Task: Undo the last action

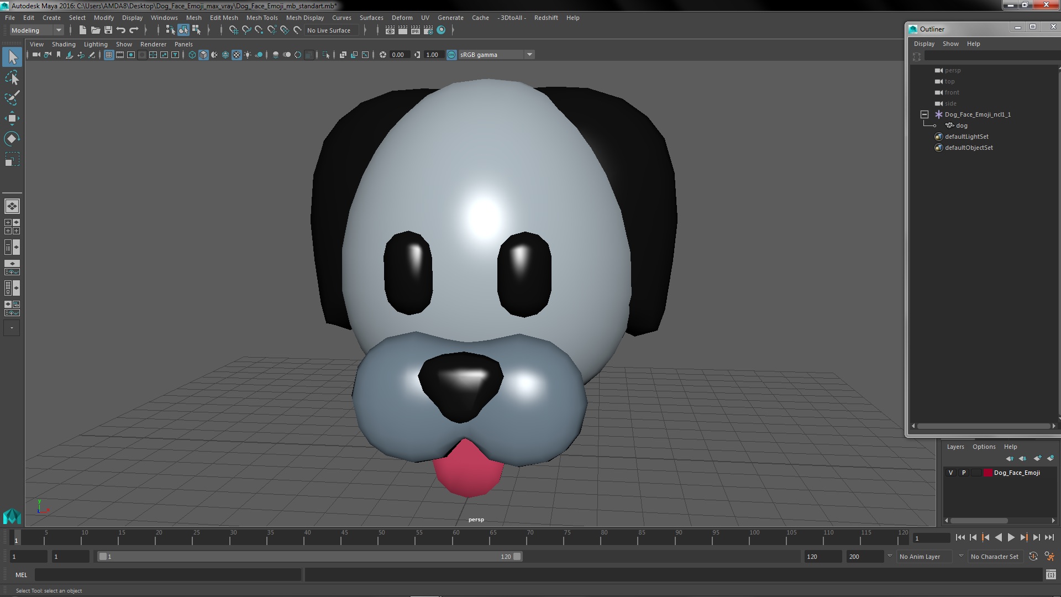Action: tap(121, 30)
